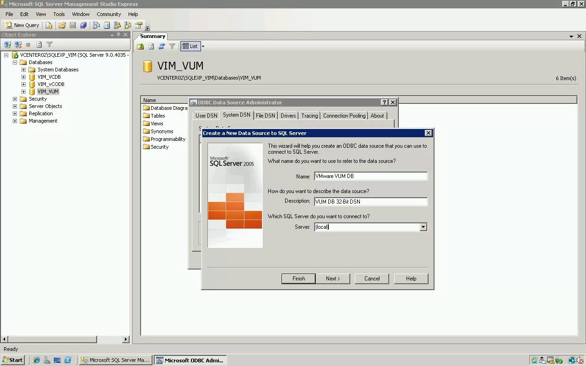Open the Help menu in menu bar
The width and height of the screenshot is (586, 366).
coord(133,14)
